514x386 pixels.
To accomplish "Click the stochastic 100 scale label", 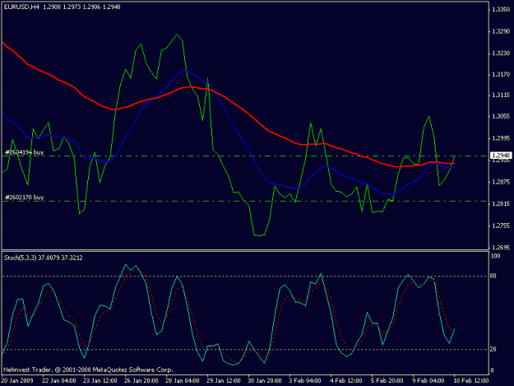I will (495, 256).
